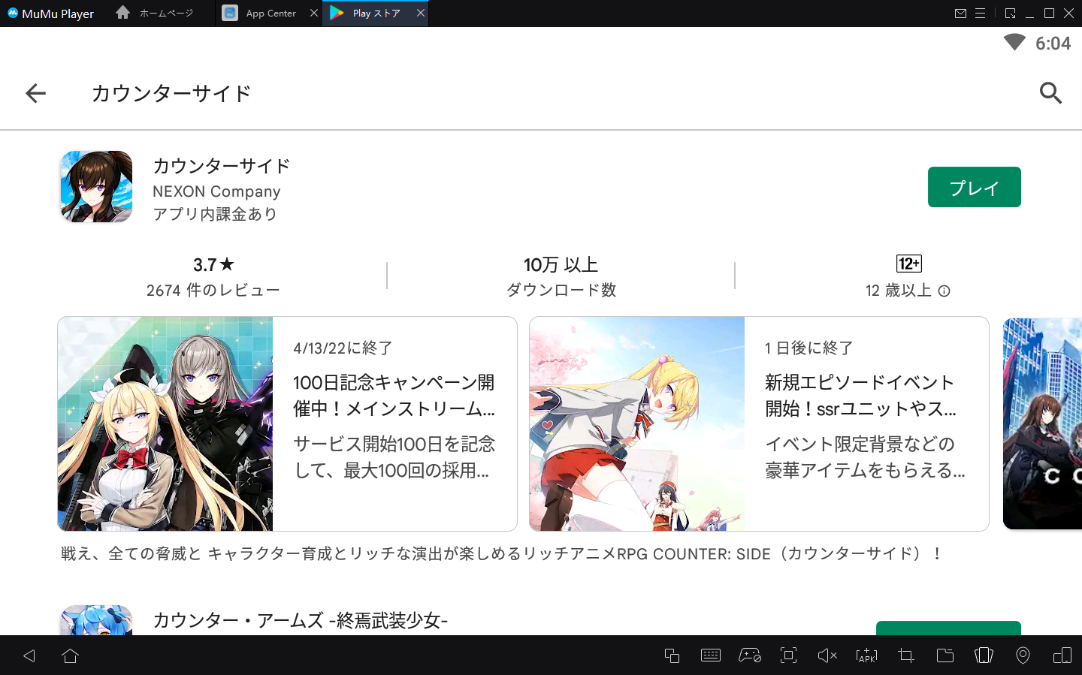Open the shared folder icon
Image resolution: width=1082 pixels, height=675 pixels.
pyautogui.click(x=945, y=655)
